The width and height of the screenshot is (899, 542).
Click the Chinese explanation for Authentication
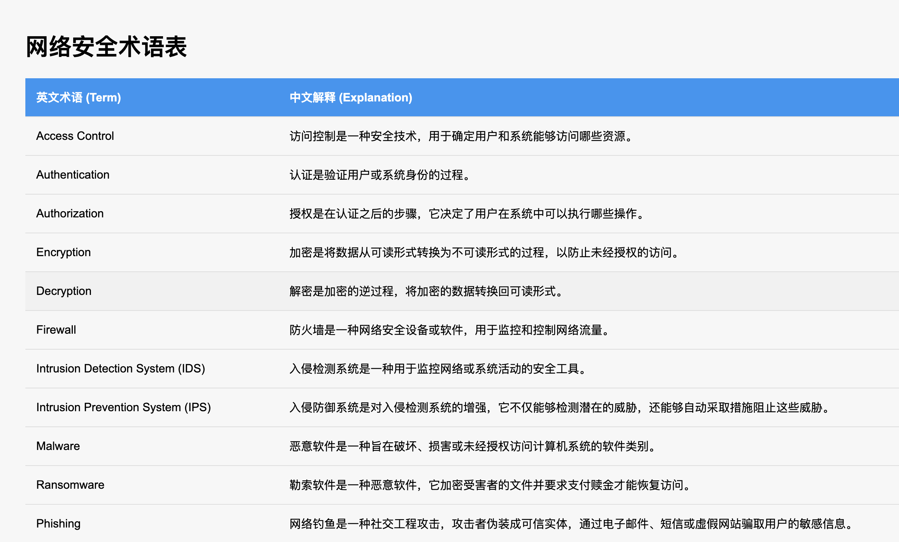pos(380,175)
